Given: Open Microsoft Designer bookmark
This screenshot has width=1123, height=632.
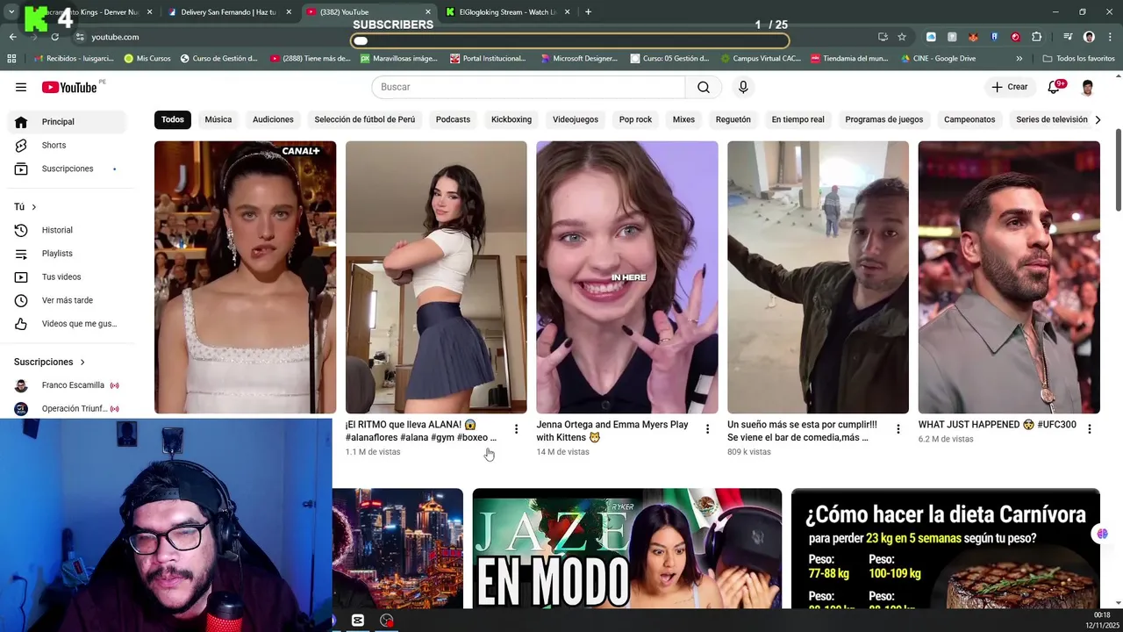Looking at the screenshot, I should pos(579,59).
